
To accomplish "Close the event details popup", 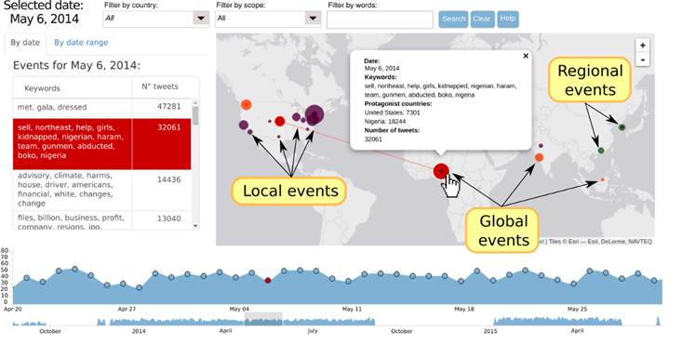I will [x=526, y=56].
